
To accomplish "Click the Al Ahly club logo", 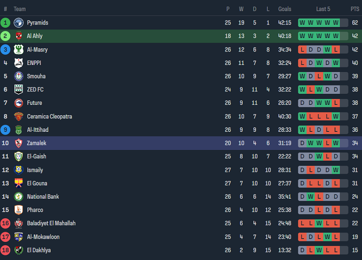I will click(19, 36).
